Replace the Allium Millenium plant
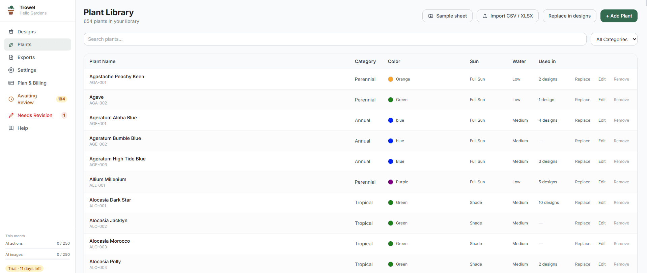 pyautogui.click(x=583, y=182)
